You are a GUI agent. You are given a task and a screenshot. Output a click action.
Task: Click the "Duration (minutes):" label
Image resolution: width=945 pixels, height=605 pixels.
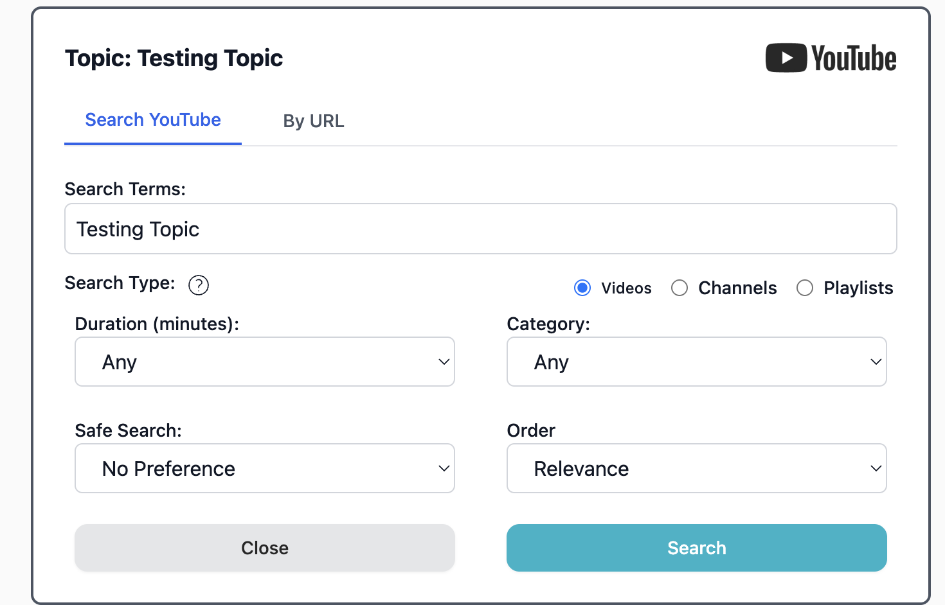[x=157, y=324]
